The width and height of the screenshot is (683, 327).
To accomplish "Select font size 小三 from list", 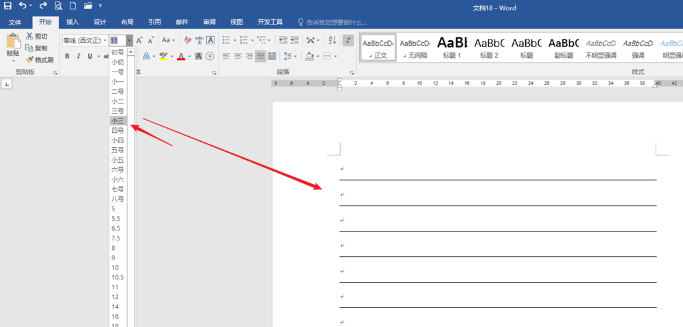I will pyautogui.click(x=117, y=121).
